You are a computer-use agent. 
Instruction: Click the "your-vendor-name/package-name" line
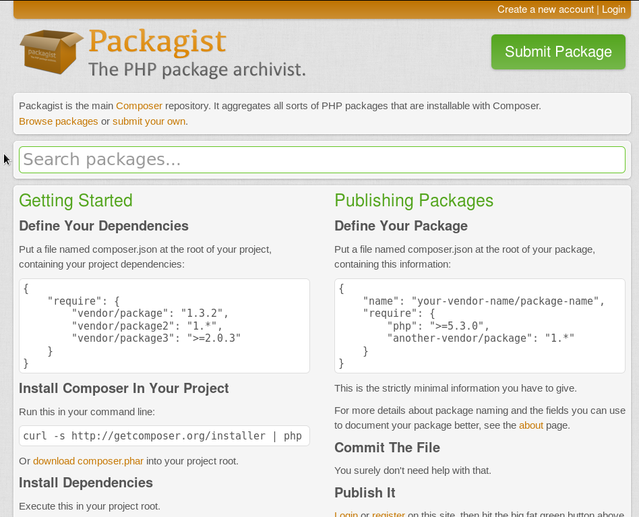pyautogui.click(x=484, y=301)
